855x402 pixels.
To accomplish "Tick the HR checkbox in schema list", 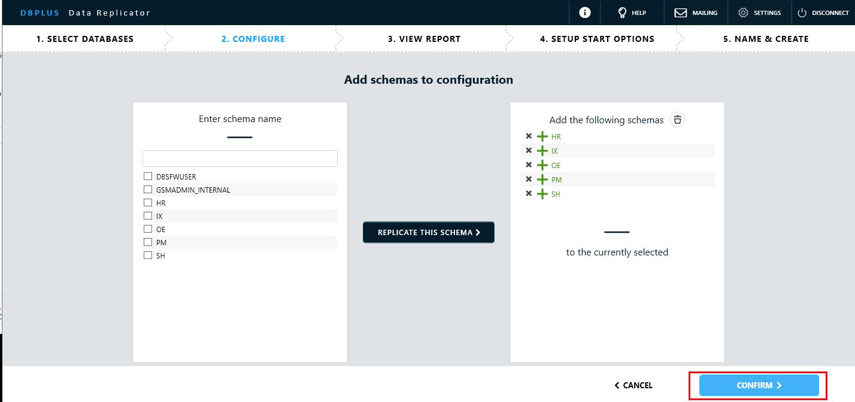I will [x=148, y=203].
